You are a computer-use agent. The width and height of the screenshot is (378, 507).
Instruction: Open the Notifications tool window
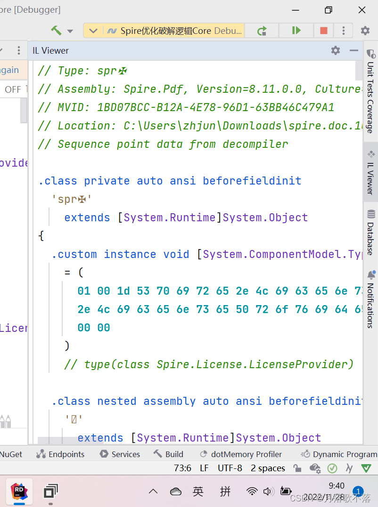pyautogui.click(x=370, y=299)
